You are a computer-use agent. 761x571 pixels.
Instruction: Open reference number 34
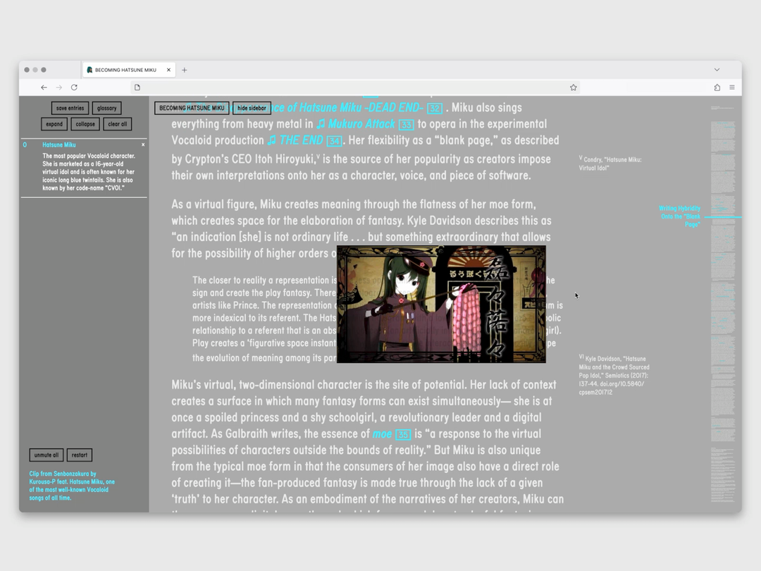[335, 141]
